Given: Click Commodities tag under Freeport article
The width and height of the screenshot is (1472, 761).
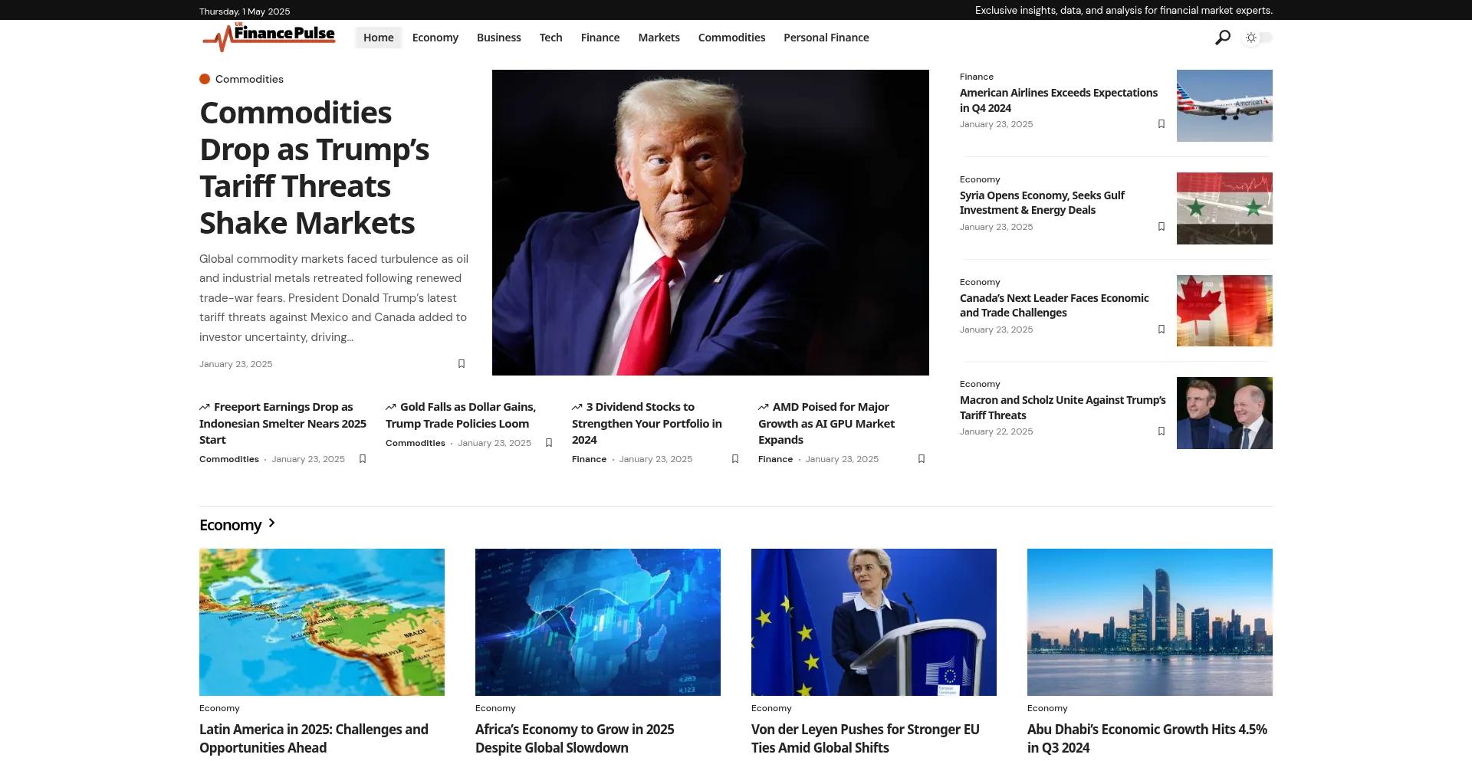Looking at the screenshot, I should pyautogui.click(x=229, y=459).
